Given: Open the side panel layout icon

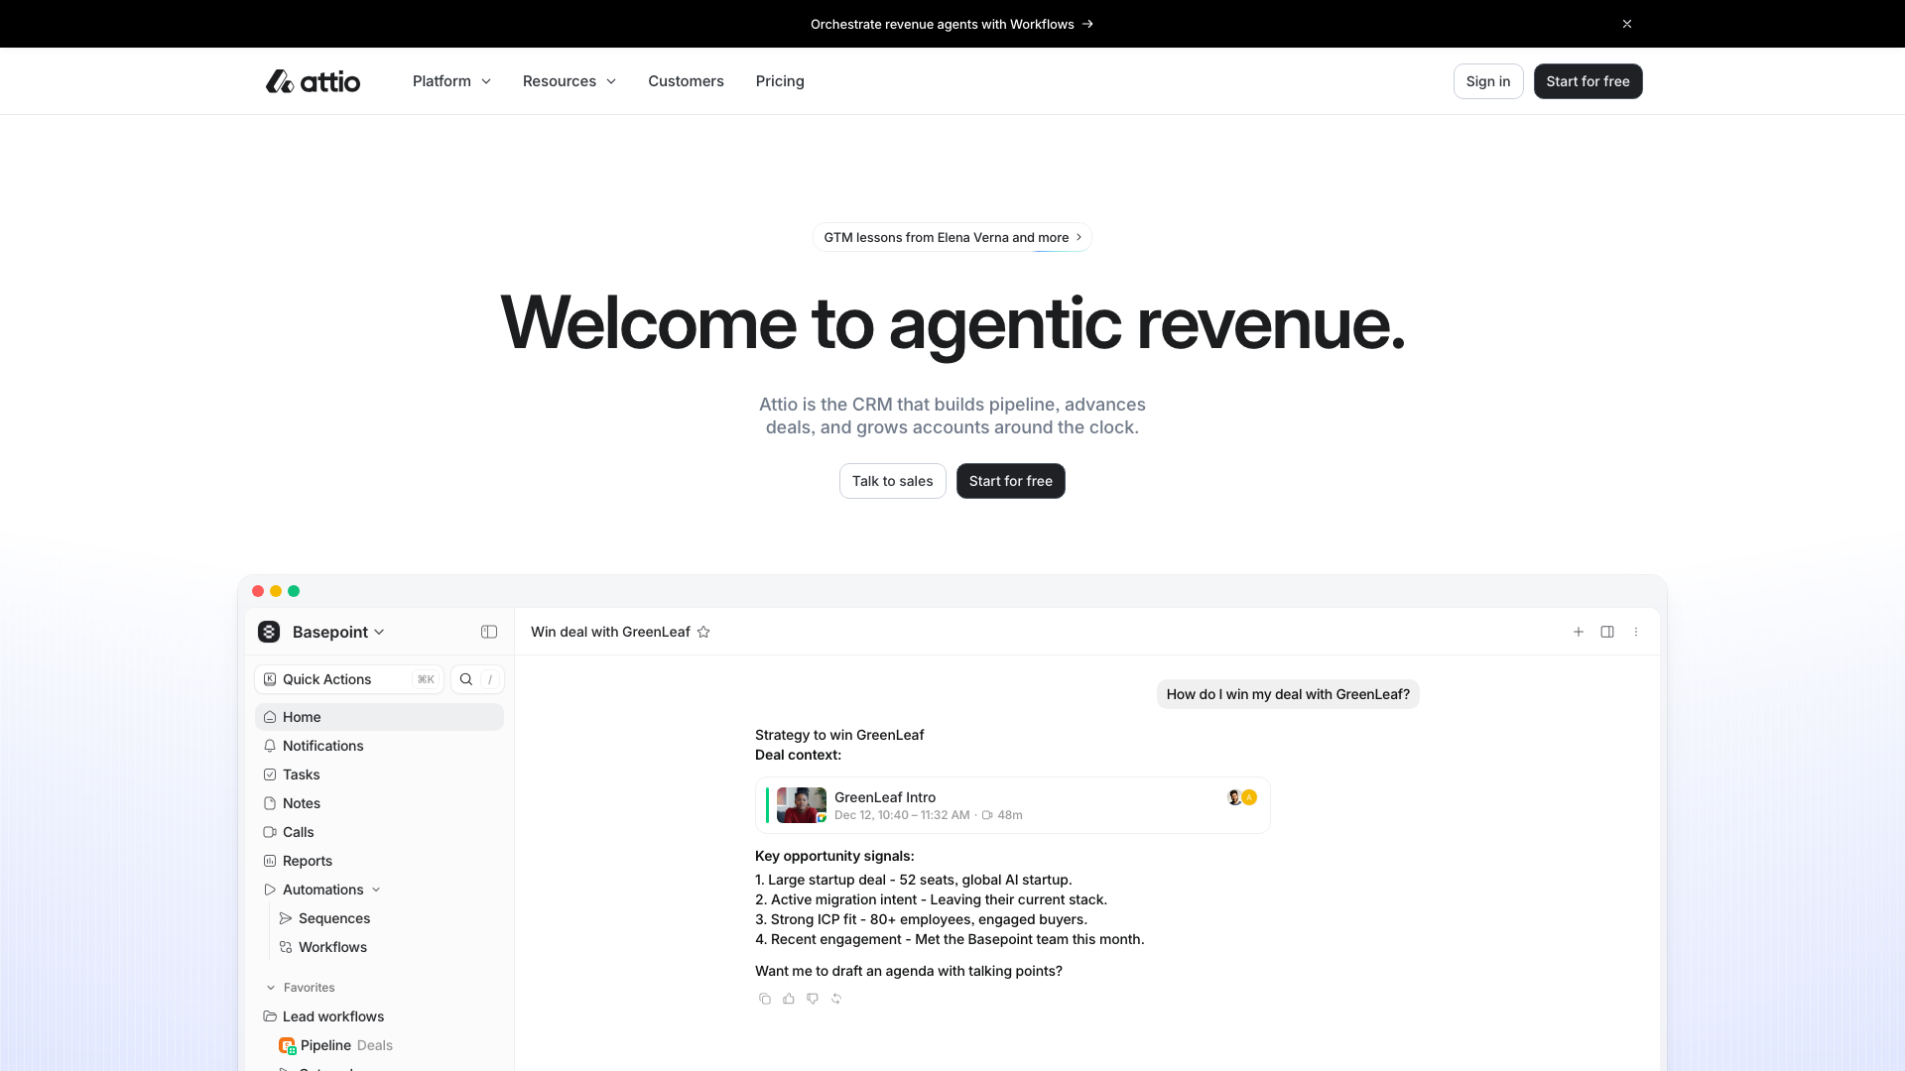Looking at the screenshot, I should click(x=1607, y=632).
